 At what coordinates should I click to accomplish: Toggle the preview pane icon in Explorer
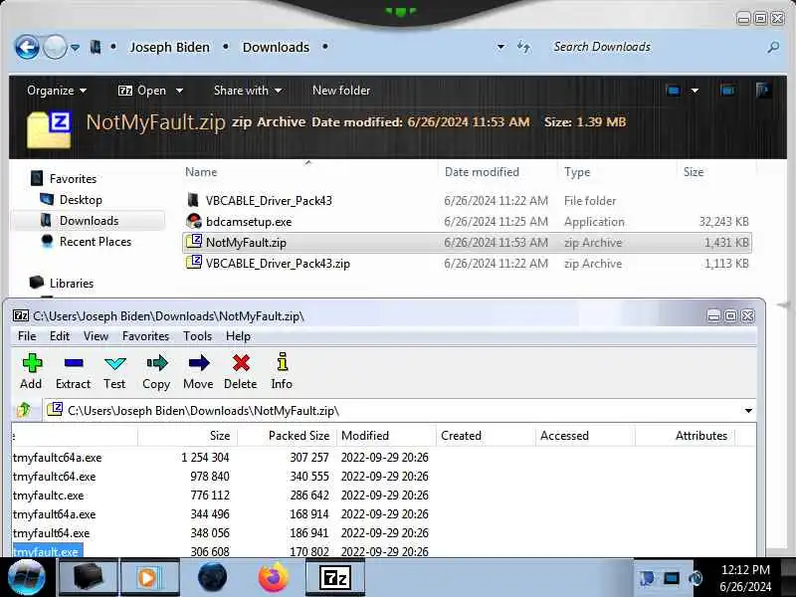point(727,91)
